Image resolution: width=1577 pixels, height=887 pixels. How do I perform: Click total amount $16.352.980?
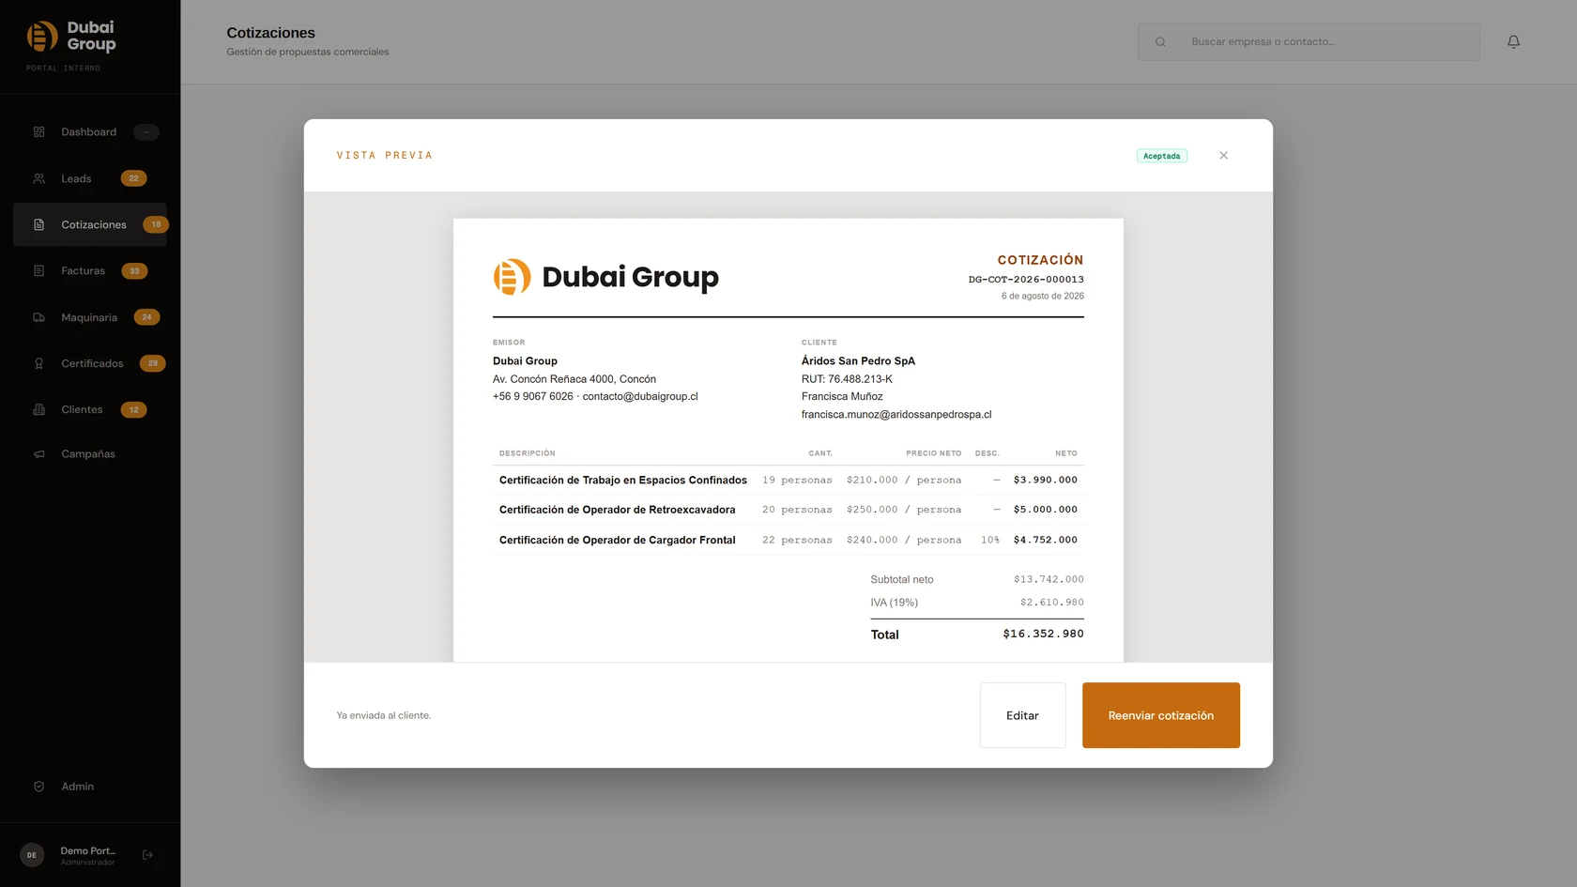[1043, 635]
